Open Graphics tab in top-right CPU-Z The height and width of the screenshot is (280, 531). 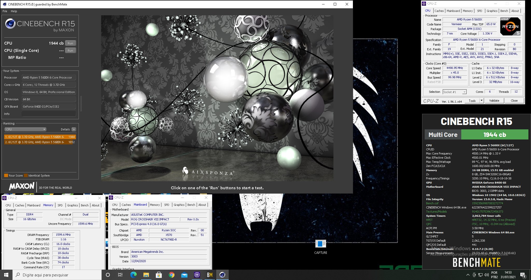[x=492, y=11]
